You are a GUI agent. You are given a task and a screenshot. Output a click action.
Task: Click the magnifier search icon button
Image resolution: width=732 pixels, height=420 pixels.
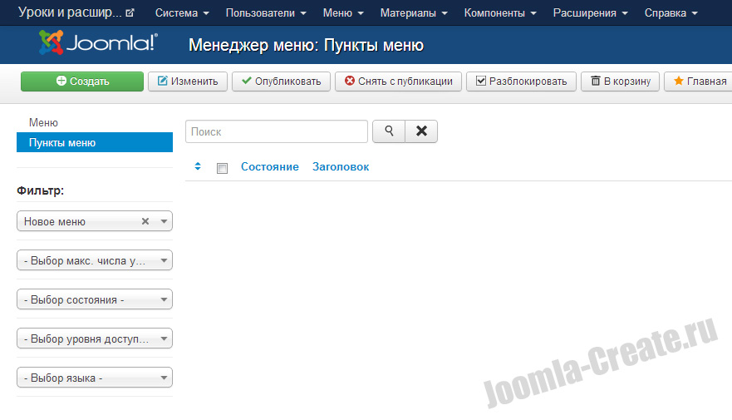pyautogui.click(x=388, y=131)
